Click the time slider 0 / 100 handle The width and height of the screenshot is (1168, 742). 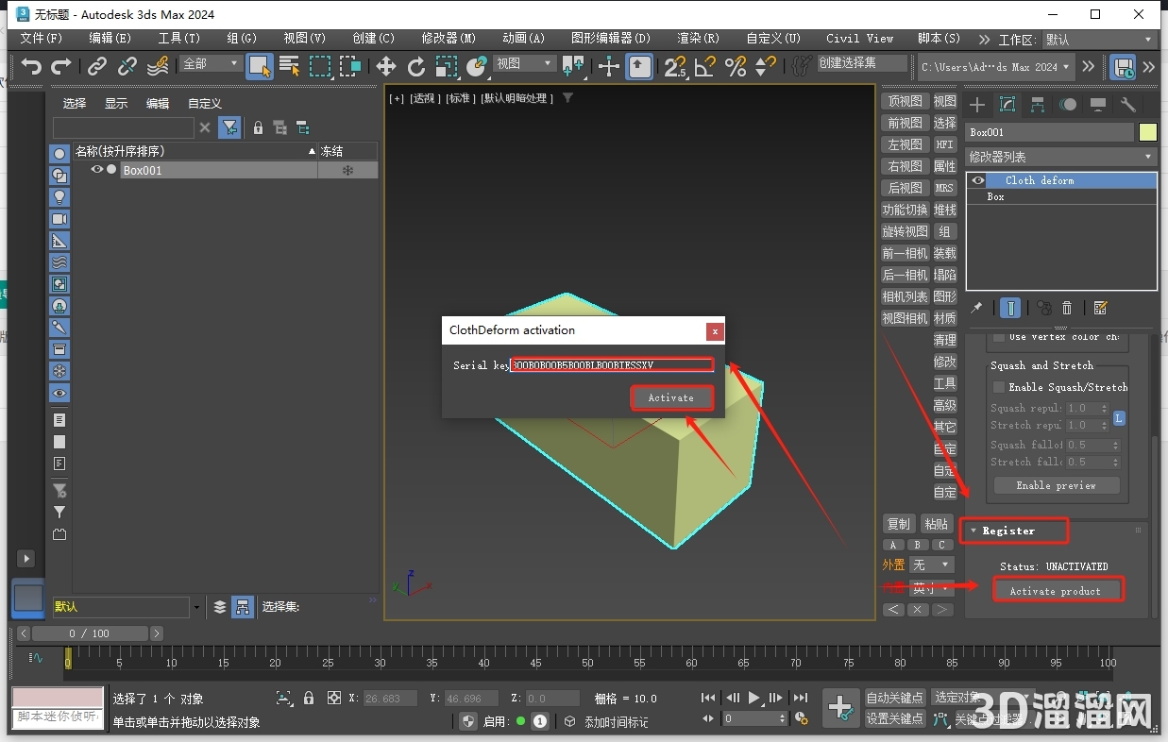tap(91, 633)
